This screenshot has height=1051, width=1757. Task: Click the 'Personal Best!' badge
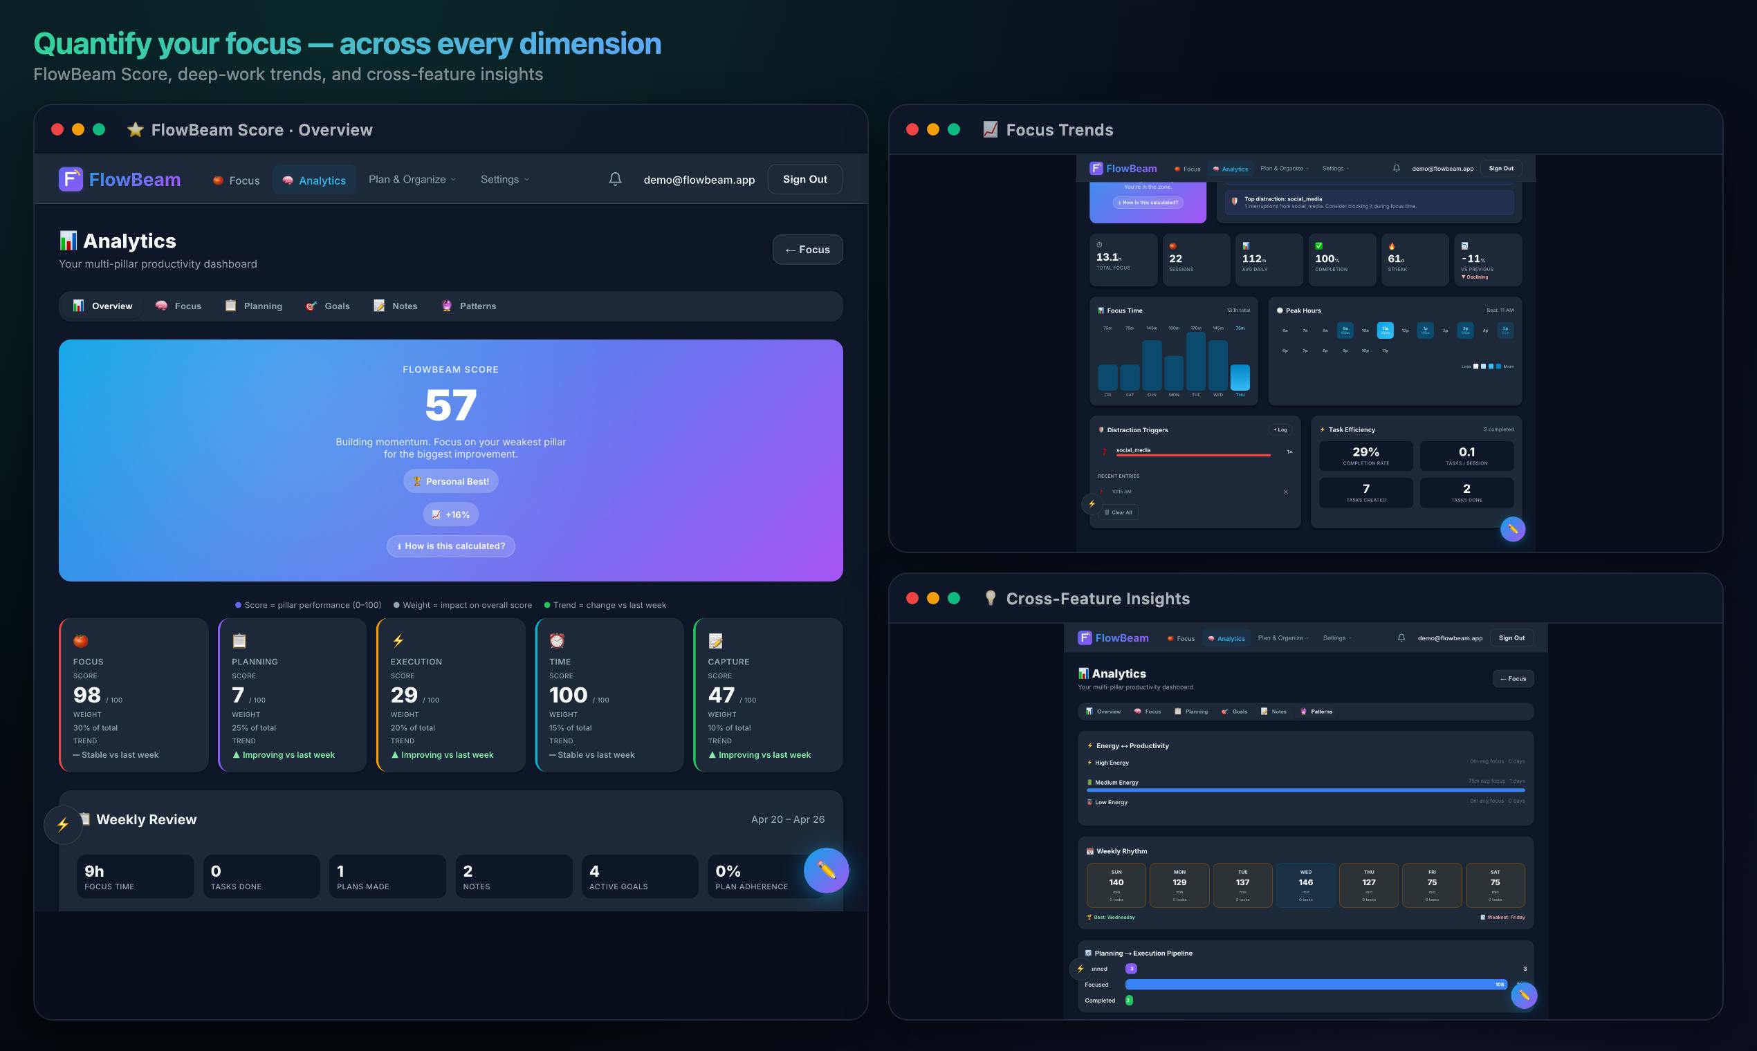450,481
